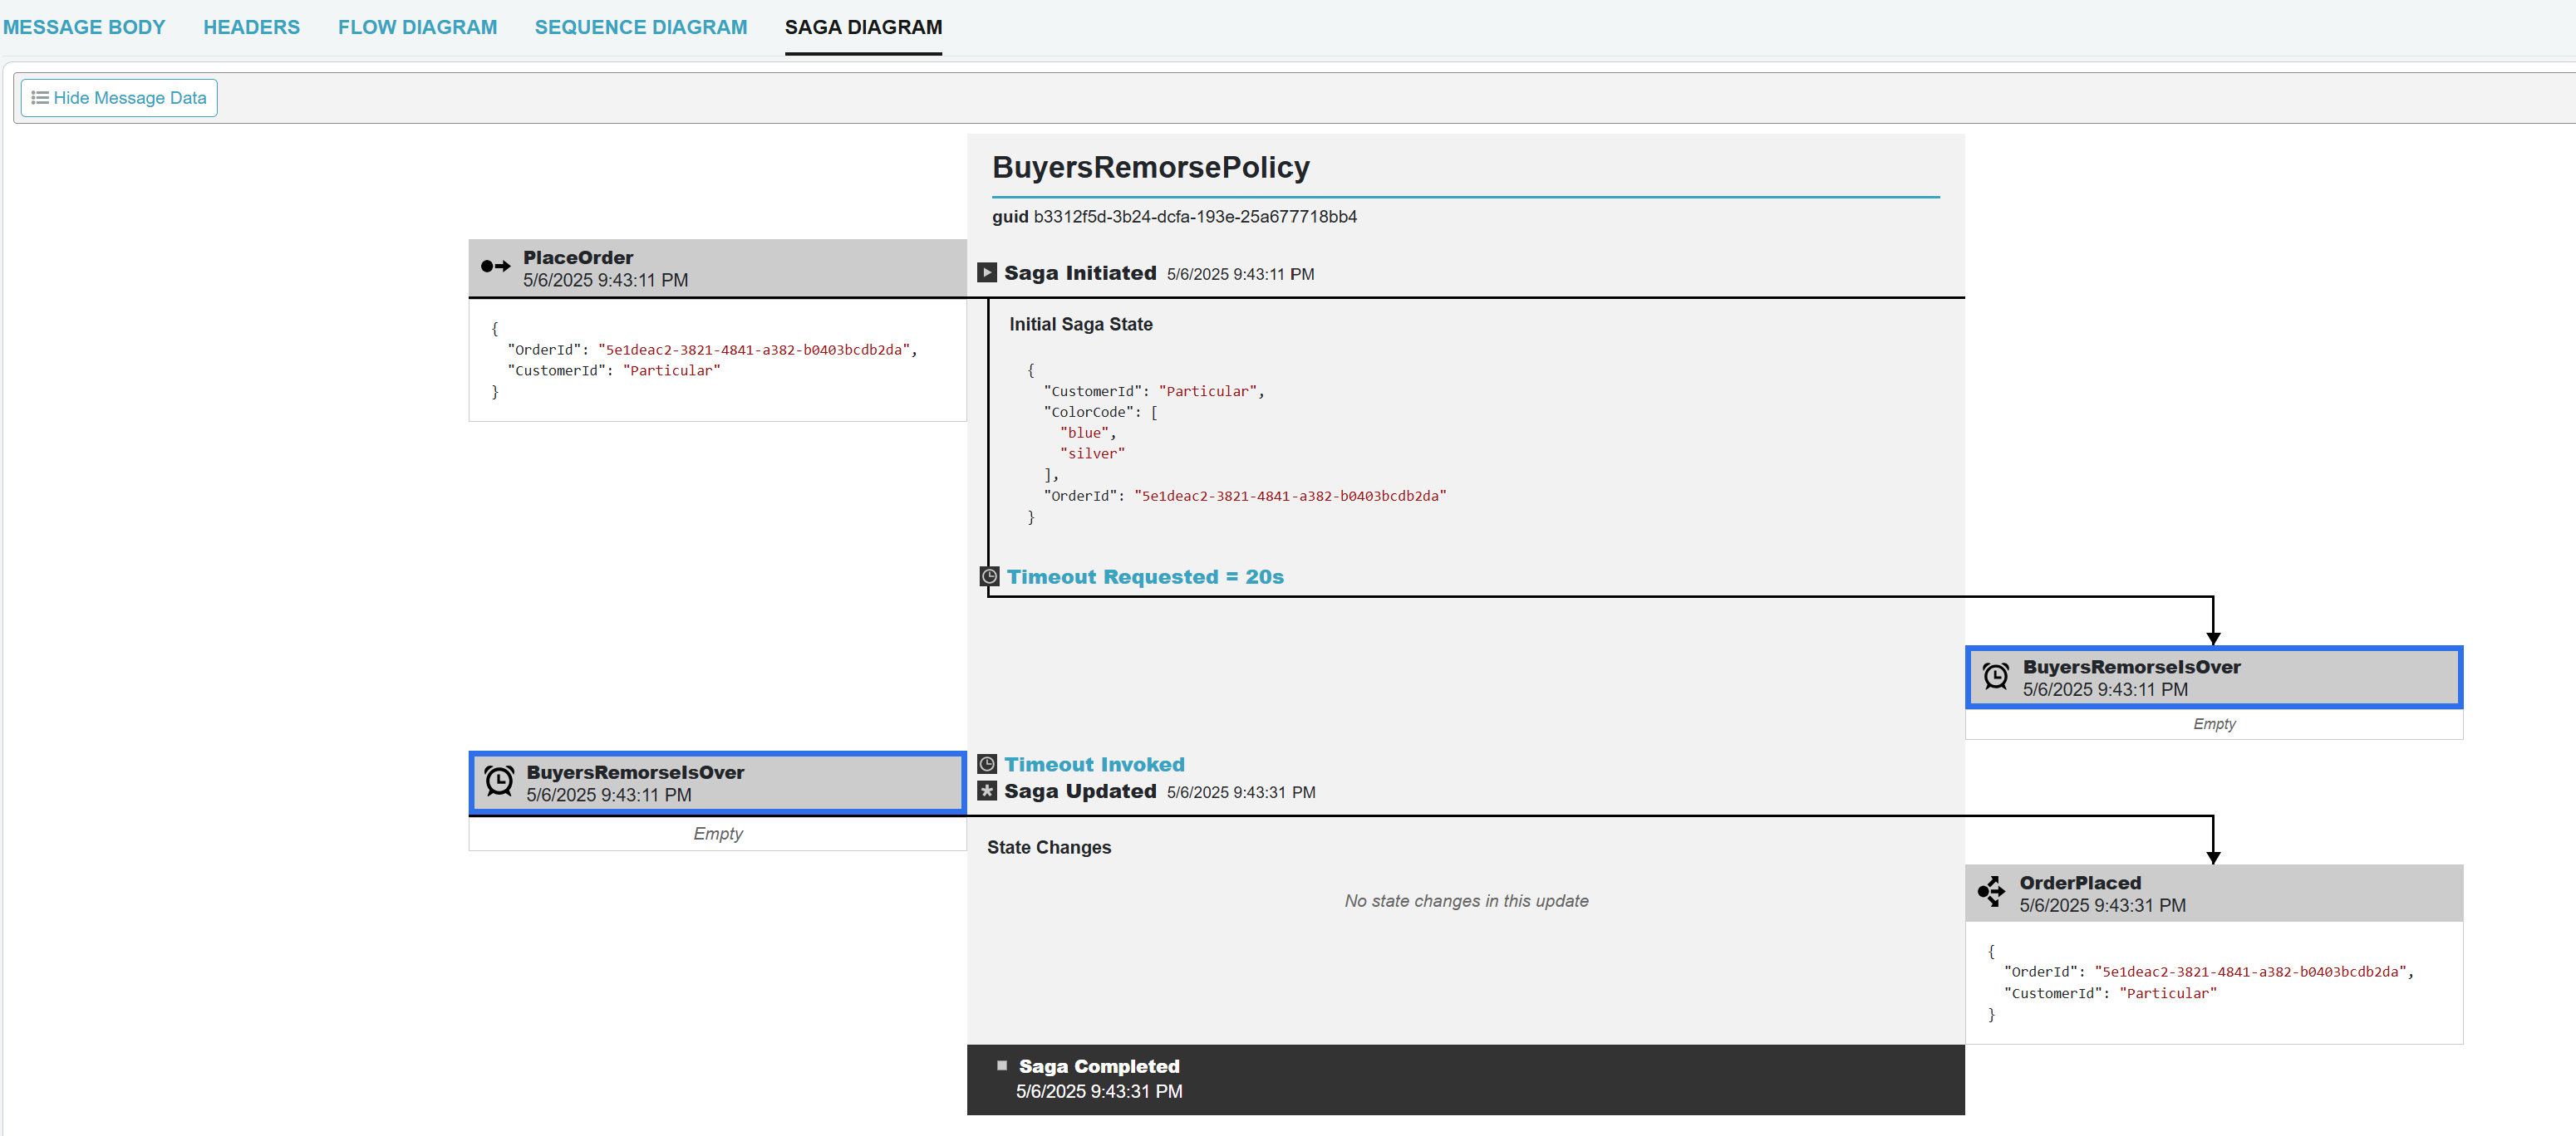Screen dimensions: 2576x1136
Task: Select the OrderPlaced message header
Action: (x=2214, y=894)
